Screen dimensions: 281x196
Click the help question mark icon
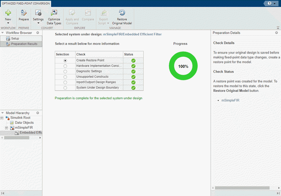[269, 3]
